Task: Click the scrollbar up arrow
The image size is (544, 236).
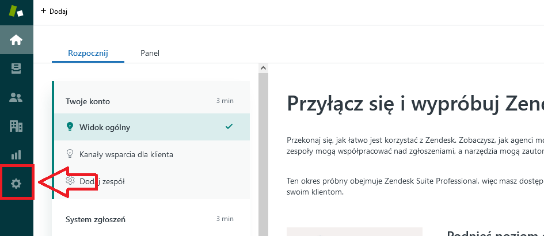Action: [263, 68]
